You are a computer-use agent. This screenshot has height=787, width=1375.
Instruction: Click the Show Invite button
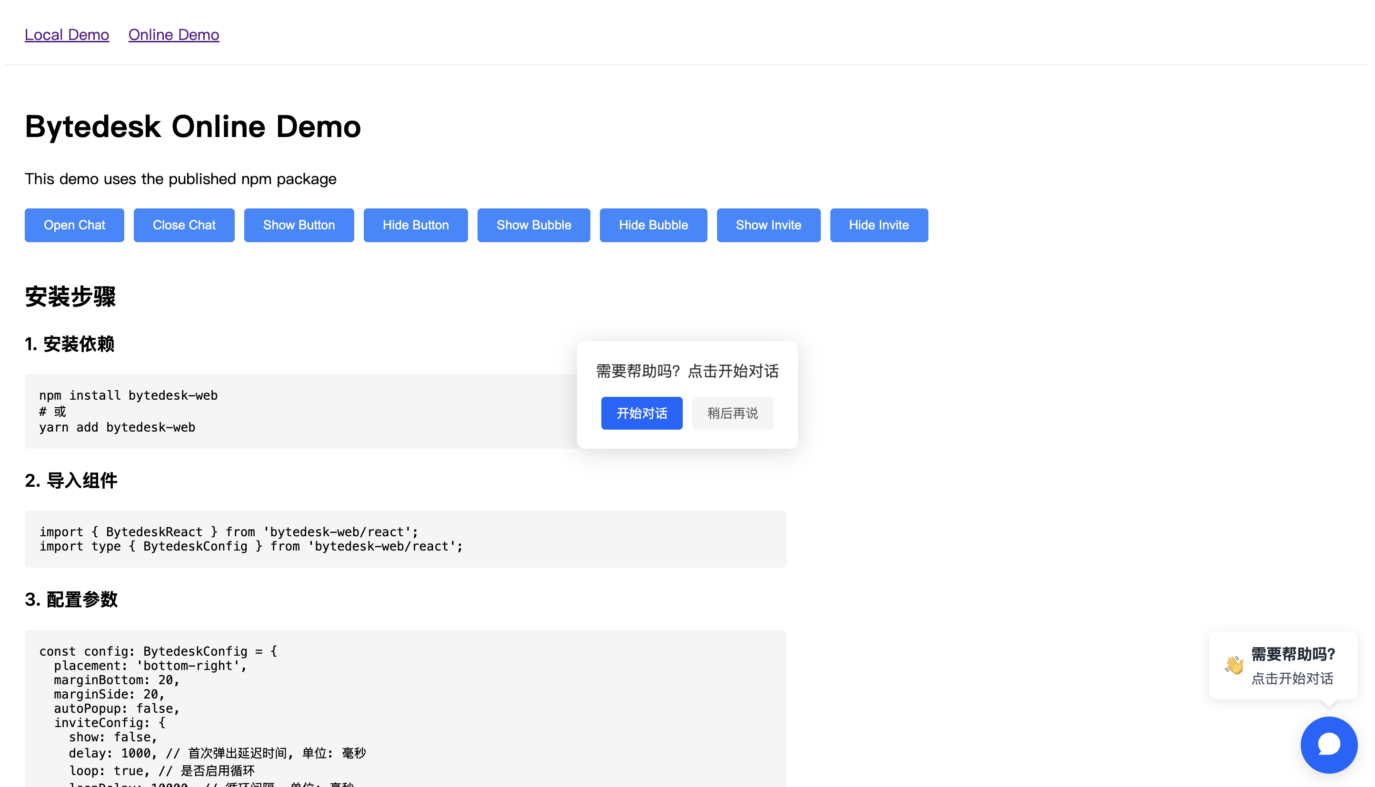(x=768, y=225)
